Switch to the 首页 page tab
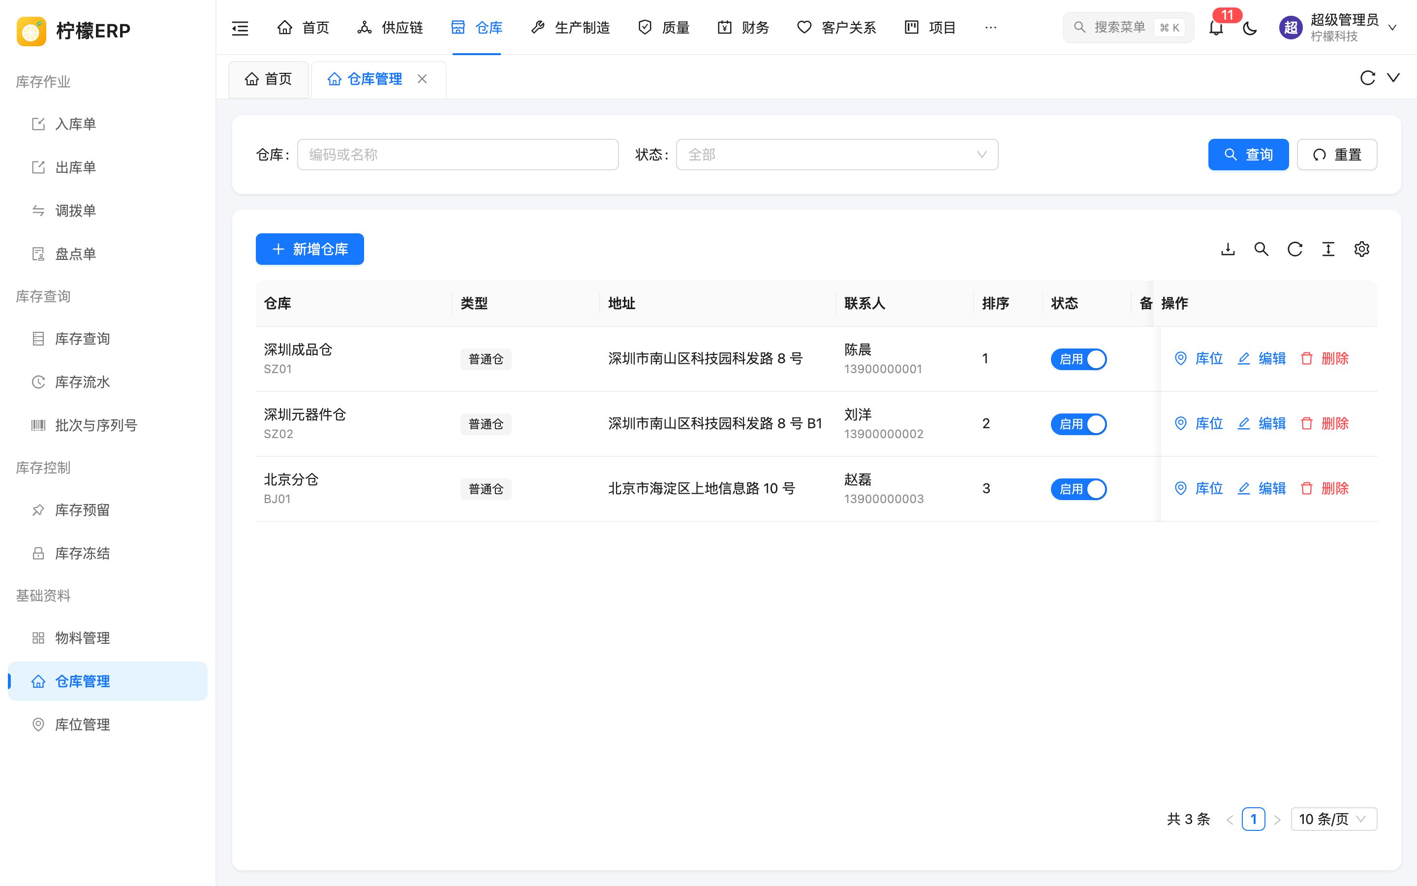This screenshot has width=1417, height=886. coord(268,79)
